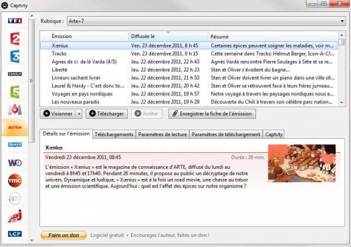Click the Captvty app icon in title bar
Image resolution: width=351 pixels, height=247 pixels.
(5, 5)
